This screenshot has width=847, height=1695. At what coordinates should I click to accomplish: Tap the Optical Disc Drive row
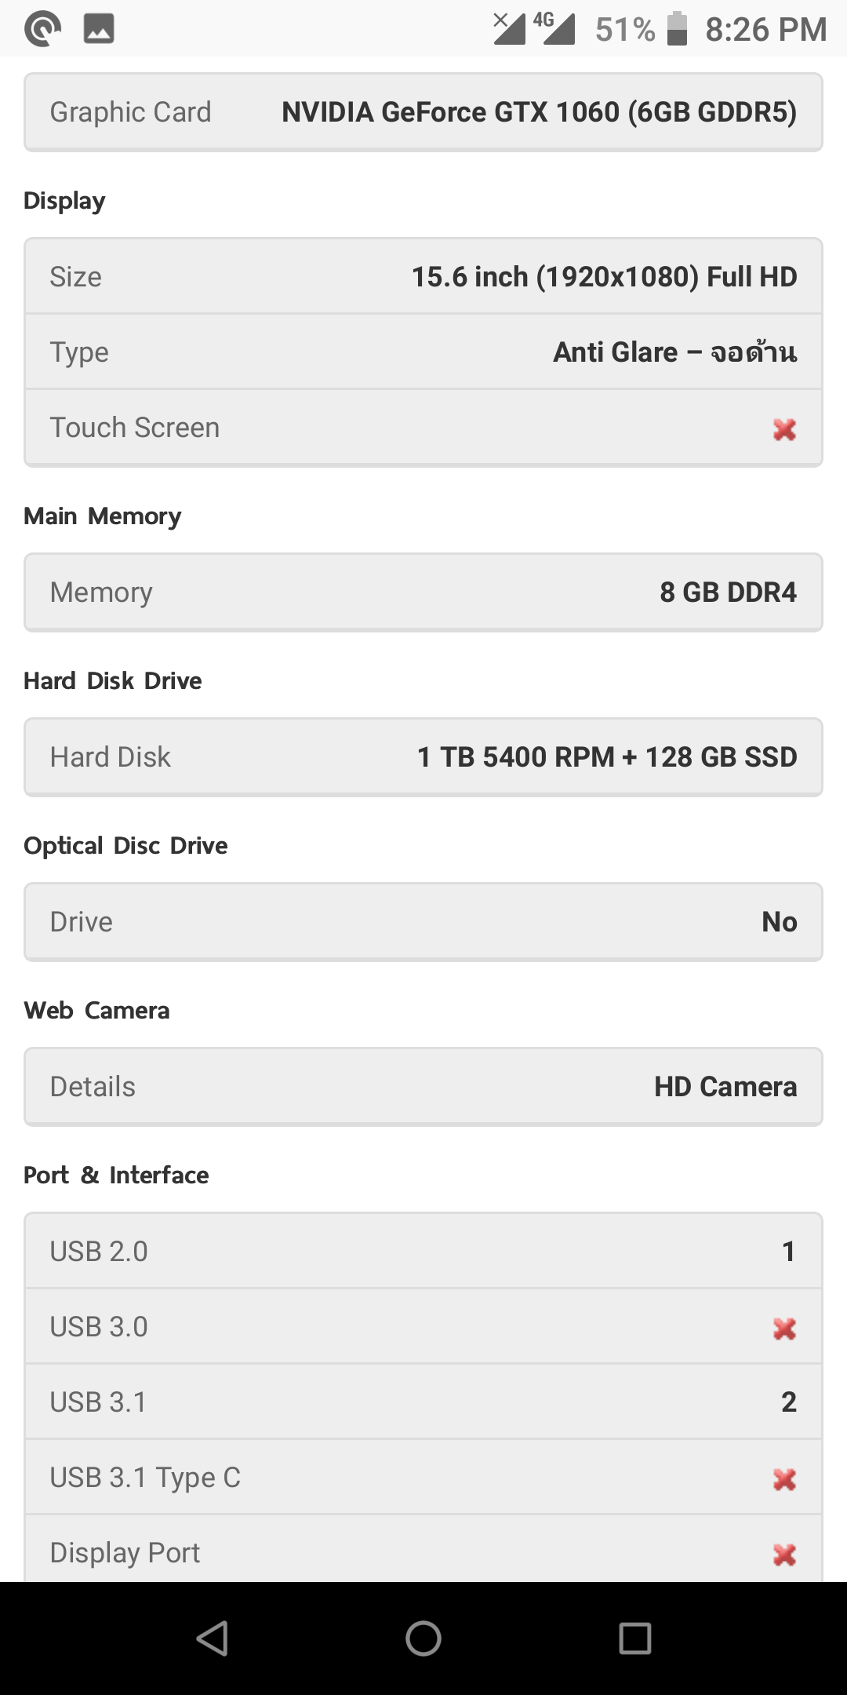coord(423,922)
